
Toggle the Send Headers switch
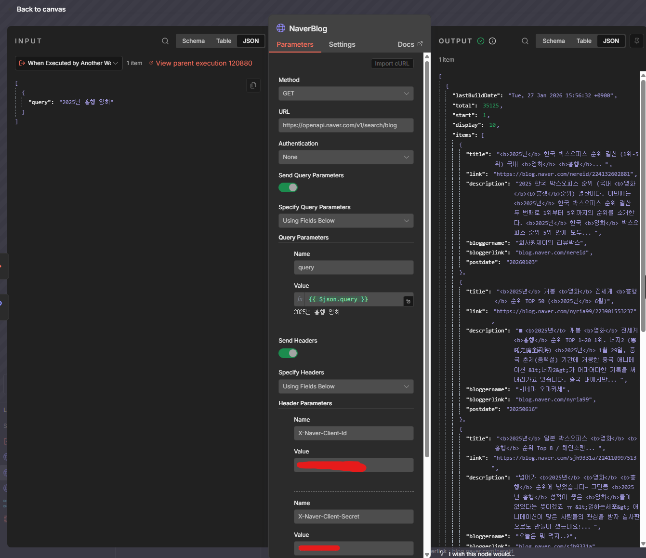[x=288, y=353]
